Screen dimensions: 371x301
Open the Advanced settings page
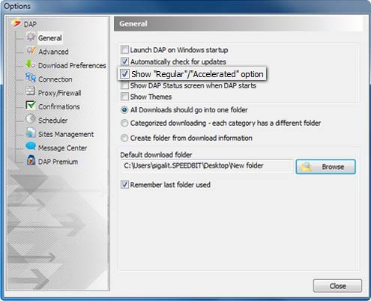click(x=53, y=52)
